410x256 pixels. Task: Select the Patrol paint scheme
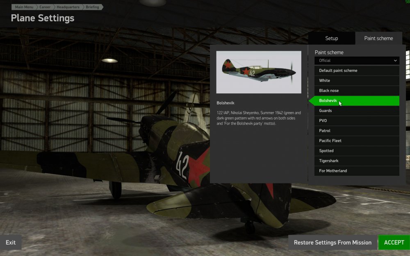(x=357, y=131)
